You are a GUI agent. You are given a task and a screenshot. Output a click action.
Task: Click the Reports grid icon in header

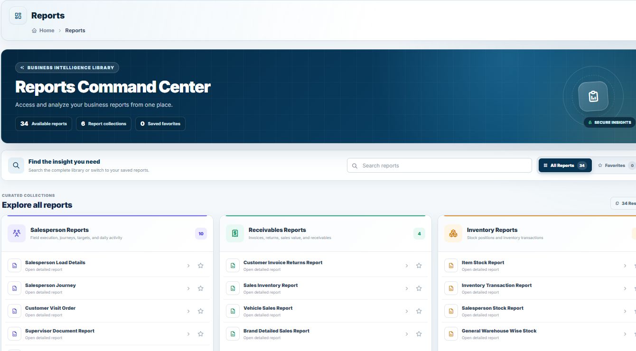coord(18,16)
